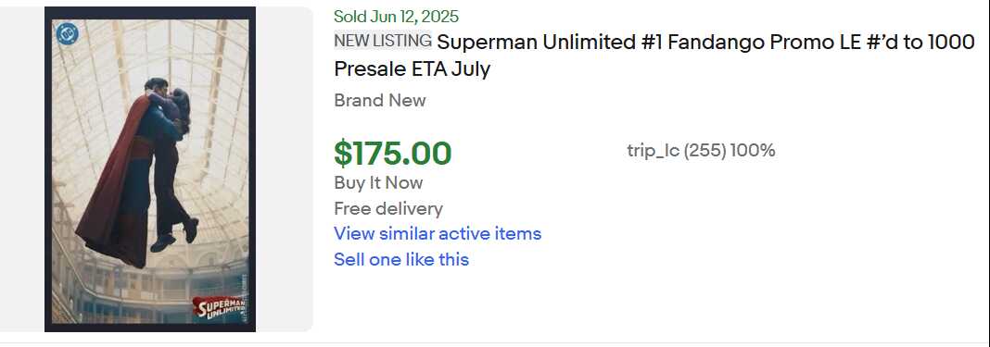
Task: Select the Sell one like this link
Action: tap(401, 259)
